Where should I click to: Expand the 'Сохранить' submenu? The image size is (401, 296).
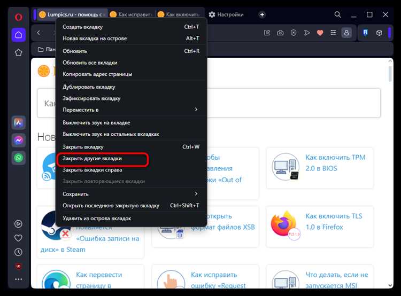point(131,194)
